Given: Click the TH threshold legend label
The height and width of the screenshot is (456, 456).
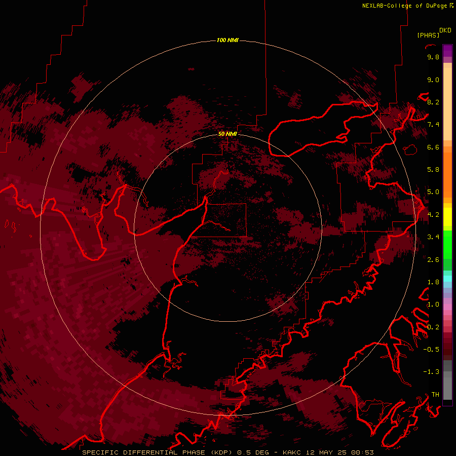Looking at the screenshot, I should point(435,395).
